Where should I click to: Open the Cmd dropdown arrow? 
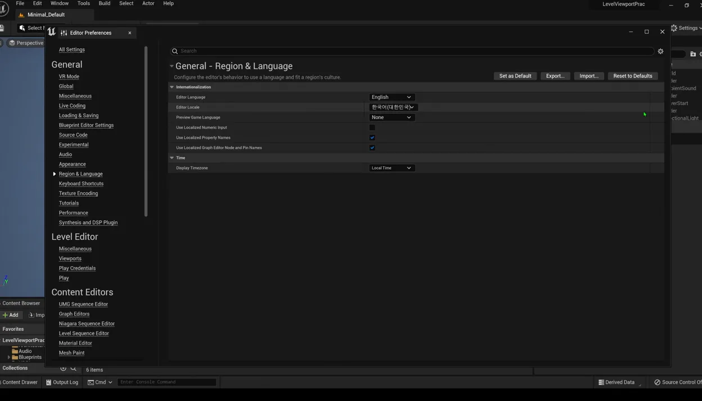(110, 382)
